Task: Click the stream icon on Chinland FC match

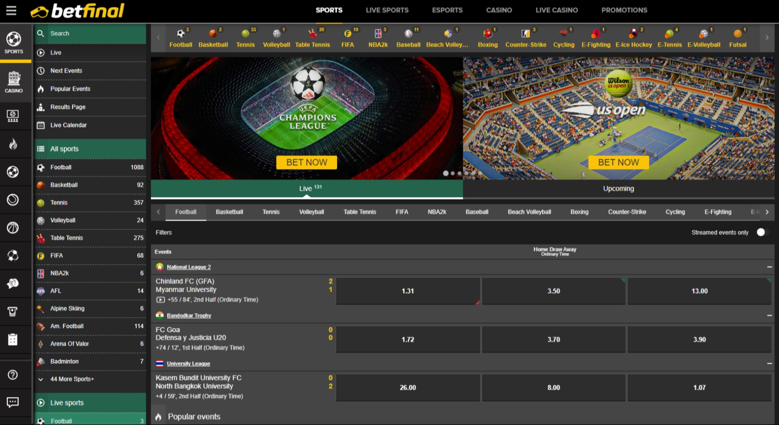Action: coord(160,300)
